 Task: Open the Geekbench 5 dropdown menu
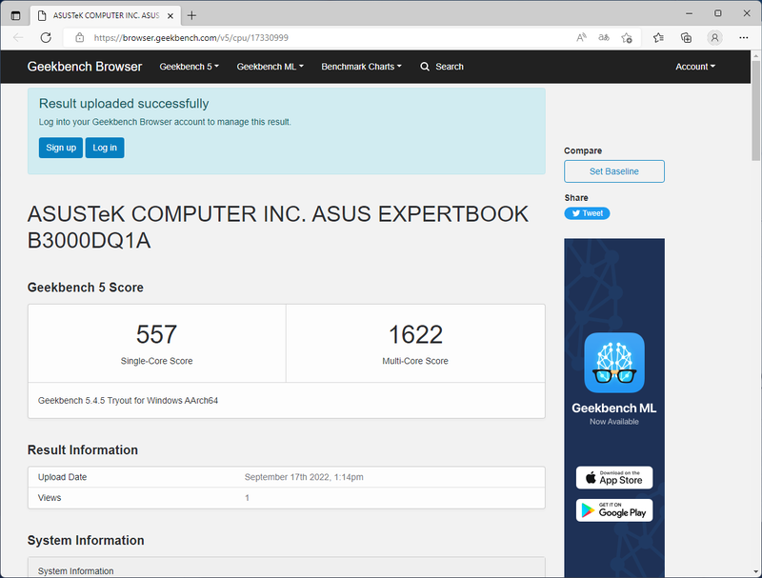pos(189,67)
